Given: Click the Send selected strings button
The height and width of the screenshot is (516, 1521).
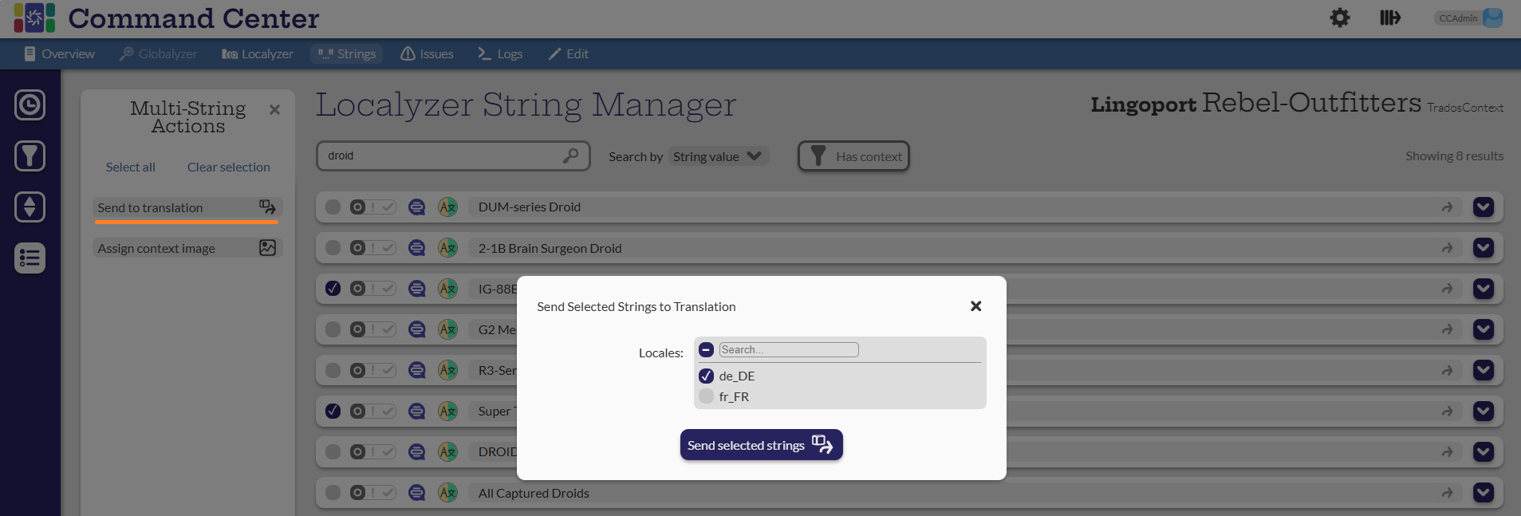Looking at the screenshot, I should click(x=761, y=445).
